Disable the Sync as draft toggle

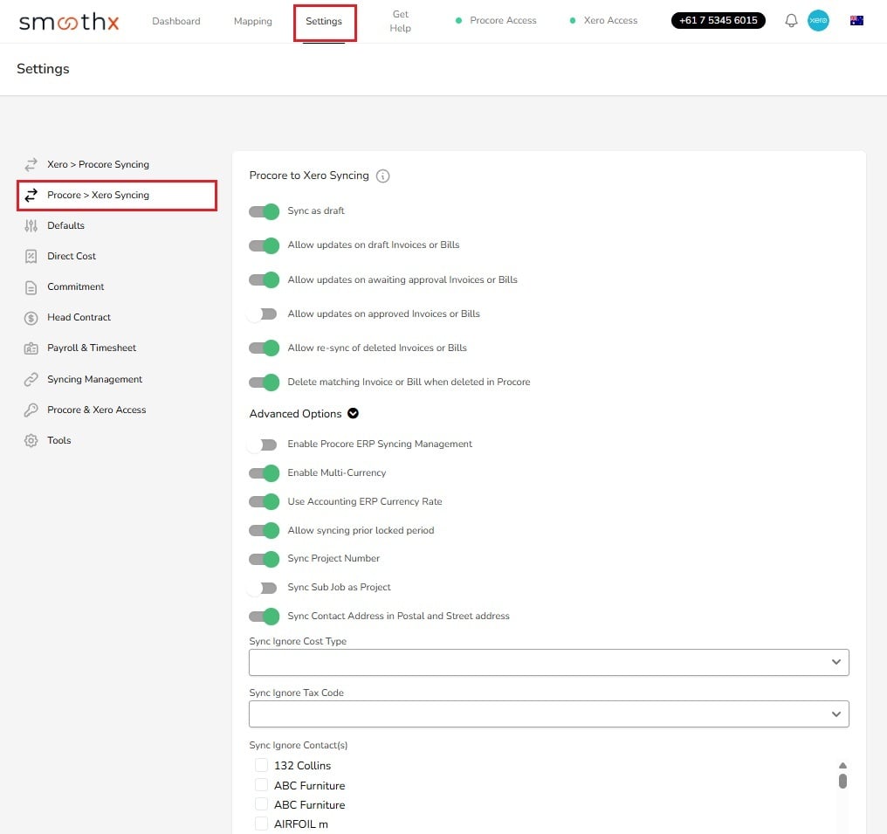pyautogui.click(x=264, y=210)
